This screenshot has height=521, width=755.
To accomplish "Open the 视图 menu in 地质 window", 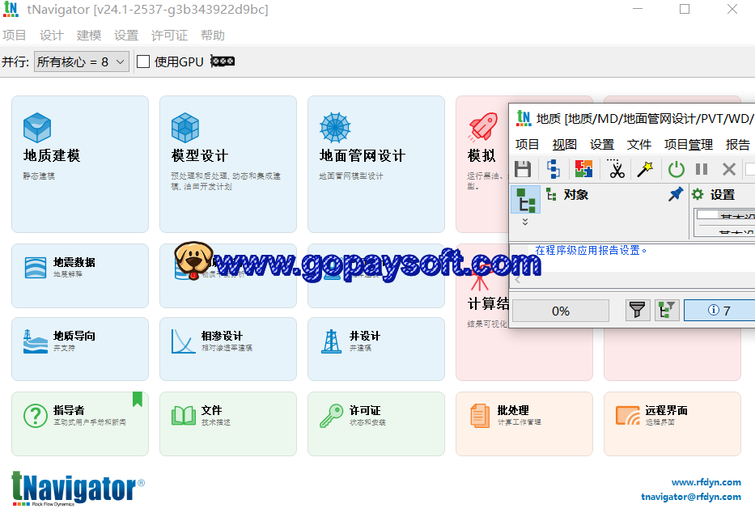I will [564, 145].
